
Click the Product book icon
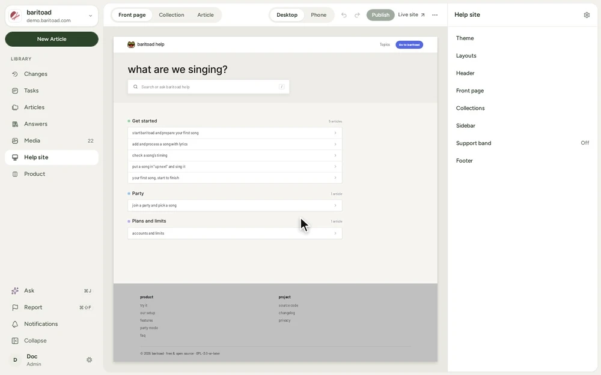pos(15,174)
